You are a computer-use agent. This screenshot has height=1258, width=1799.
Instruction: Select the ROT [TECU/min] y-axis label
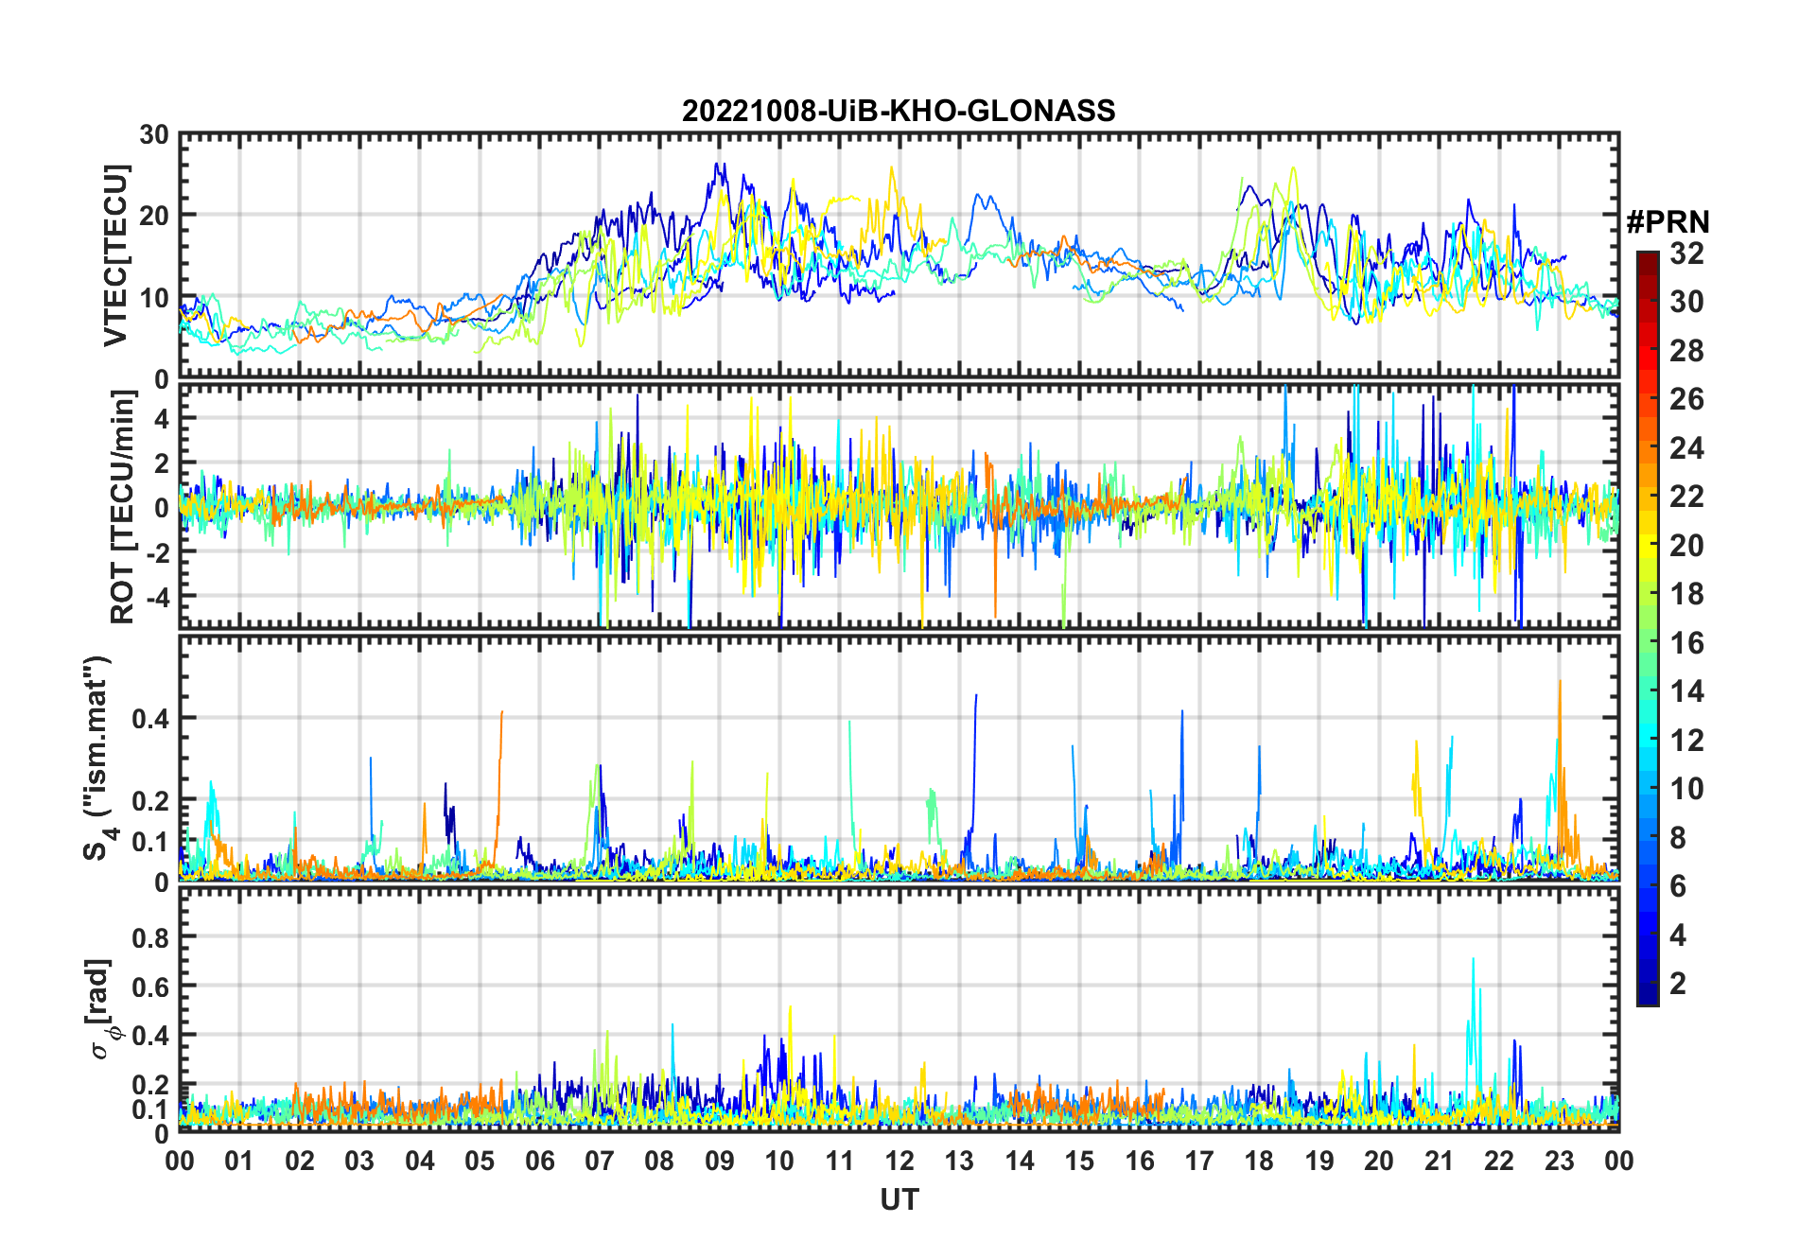click(x=123, y=507)
